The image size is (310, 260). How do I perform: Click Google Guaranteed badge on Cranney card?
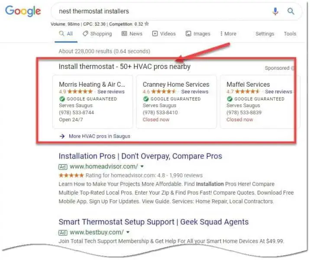(x=171, y=99)
